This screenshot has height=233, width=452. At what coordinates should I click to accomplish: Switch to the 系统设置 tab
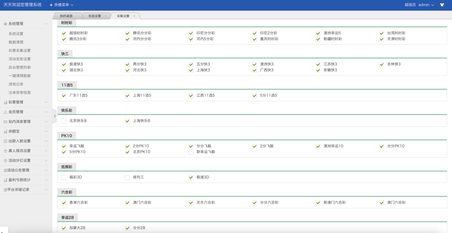pos(95,16)
